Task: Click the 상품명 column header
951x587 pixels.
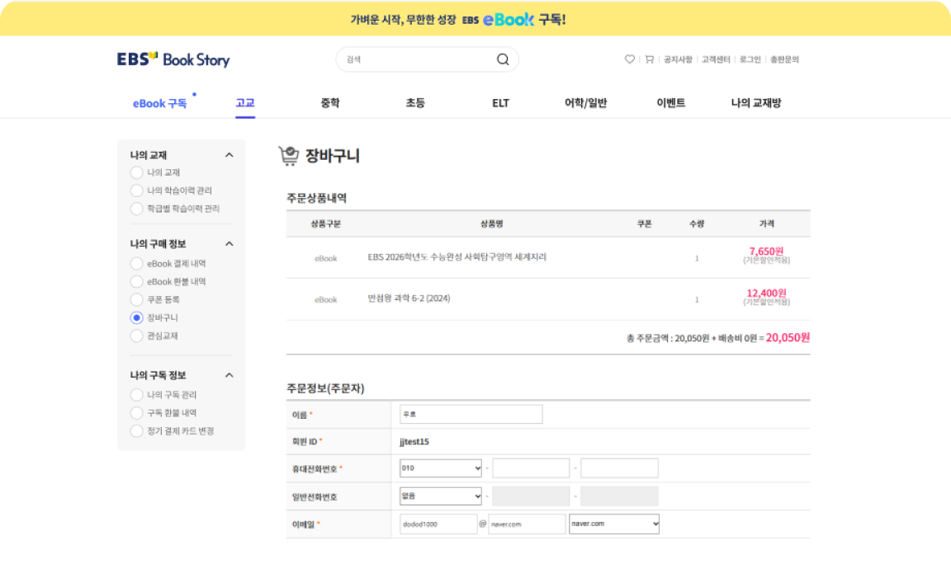Action: (491, 223)
